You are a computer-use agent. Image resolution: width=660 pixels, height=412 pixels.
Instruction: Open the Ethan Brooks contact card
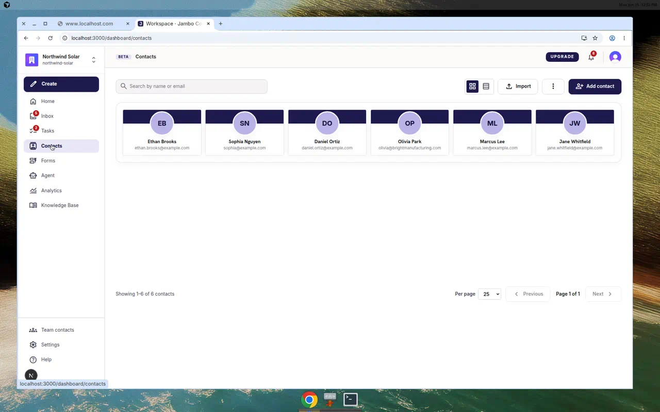(x=162, y=132)
